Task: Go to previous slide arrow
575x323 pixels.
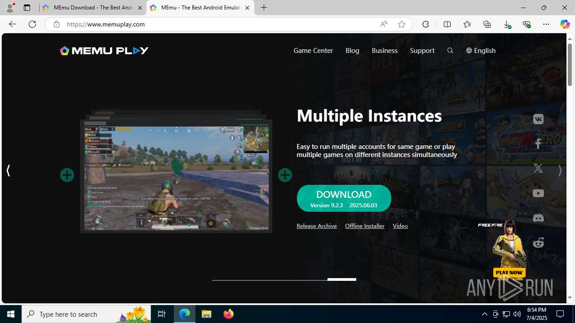Action: click(x=8, y=170)
